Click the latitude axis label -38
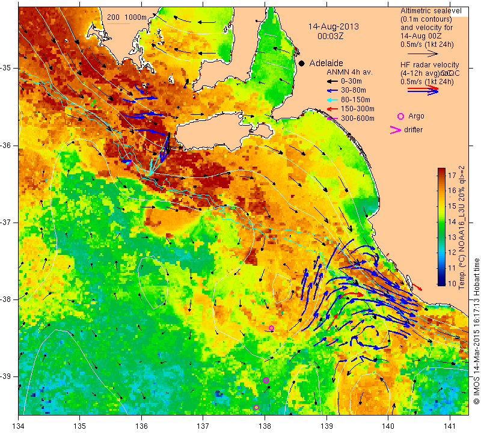The width and height of the screenshot is (481, 433). [5, 299]
